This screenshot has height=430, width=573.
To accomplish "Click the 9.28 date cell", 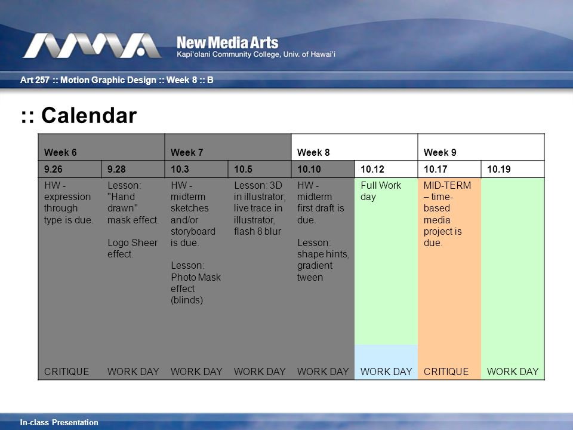I will [x=133, y=169].
